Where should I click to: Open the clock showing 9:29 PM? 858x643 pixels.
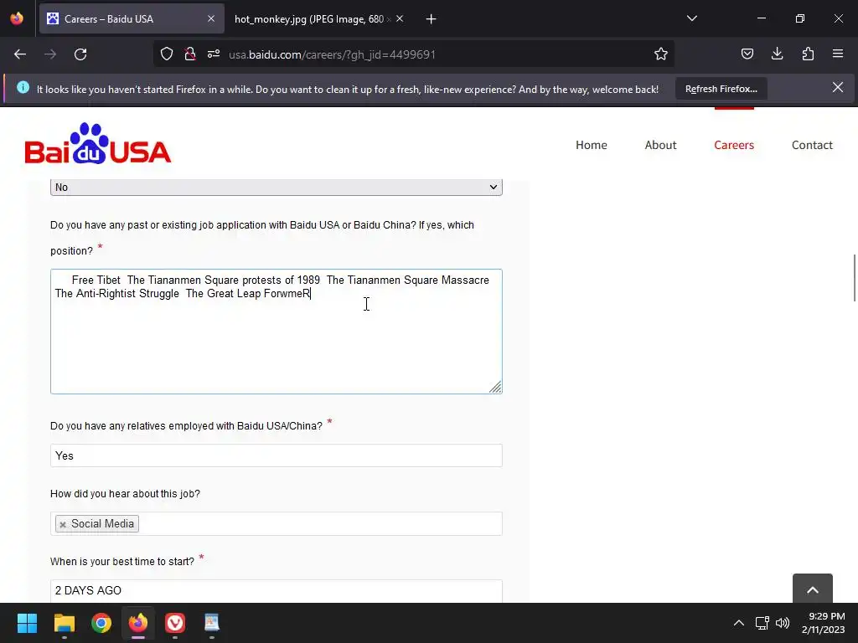[x=824, y=623]
